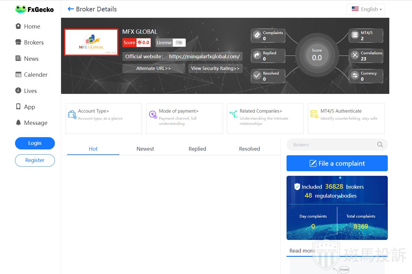412x274 pixels.
Task: Click the Correlations network icon
Action: (x=355, y=55)
